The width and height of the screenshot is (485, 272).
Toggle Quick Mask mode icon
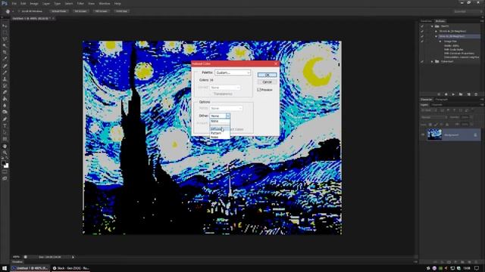5,172
